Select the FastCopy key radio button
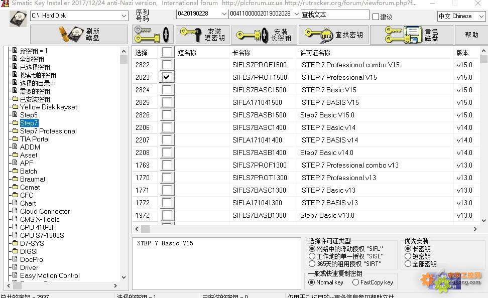Image resolution: width=488 pixels, height=298 pixels. click(x=355, y=282)
